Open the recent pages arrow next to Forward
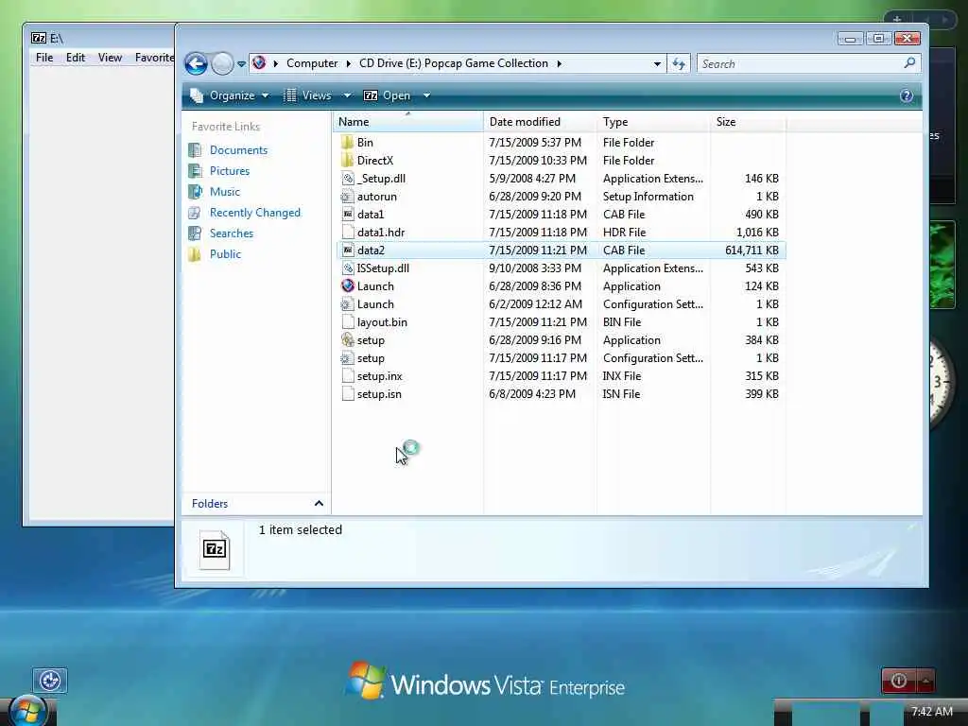 (241, 64)
